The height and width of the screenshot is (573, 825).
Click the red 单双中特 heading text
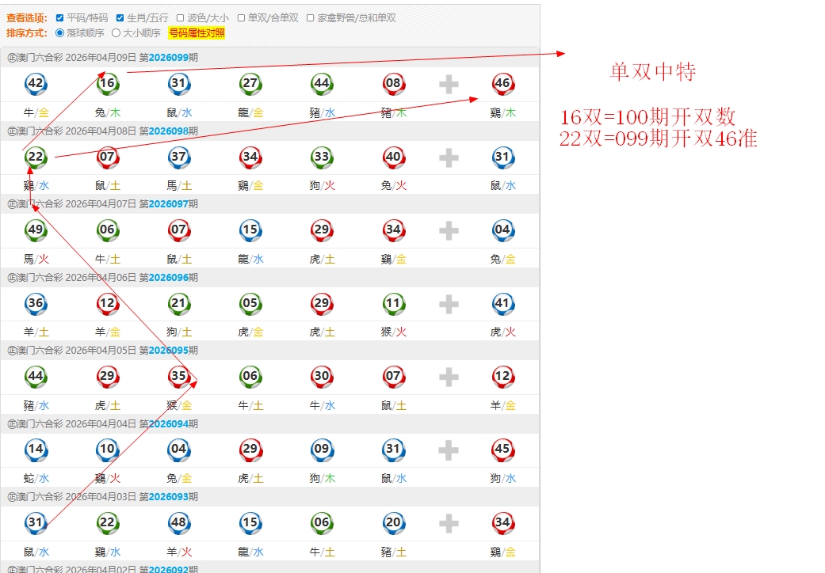[x=652, y=72]
